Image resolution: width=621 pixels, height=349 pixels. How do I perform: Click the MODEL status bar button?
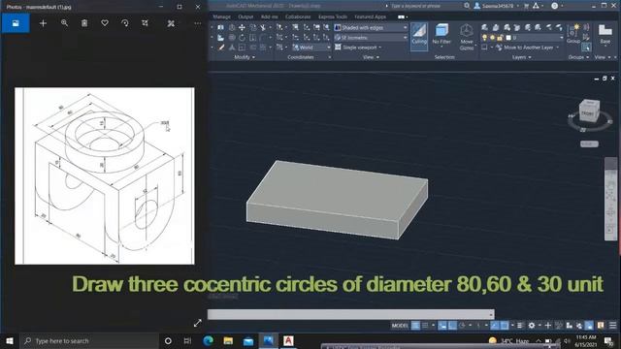point(400,326)
